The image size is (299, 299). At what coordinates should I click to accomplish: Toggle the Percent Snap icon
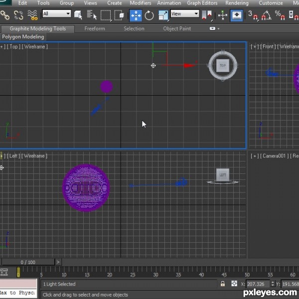point(280,15)
